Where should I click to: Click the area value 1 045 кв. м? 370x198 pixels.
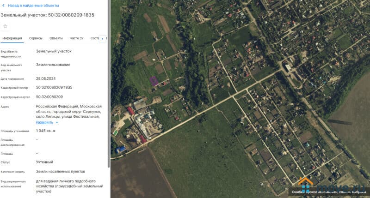click(46, 131)
